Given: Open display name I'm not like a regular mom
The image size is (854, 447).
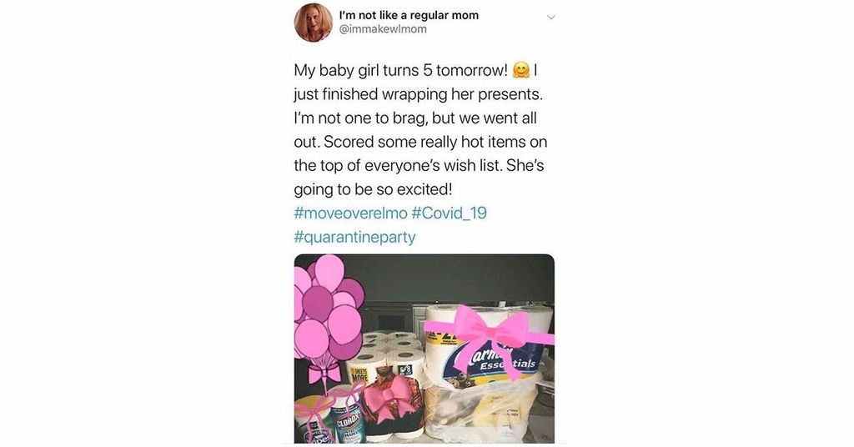Looking at the screenshot, I should coord(409,15).
